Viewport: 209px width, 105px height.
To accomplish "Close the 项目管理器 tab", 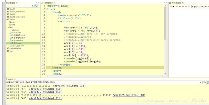I will coord(16,3).
